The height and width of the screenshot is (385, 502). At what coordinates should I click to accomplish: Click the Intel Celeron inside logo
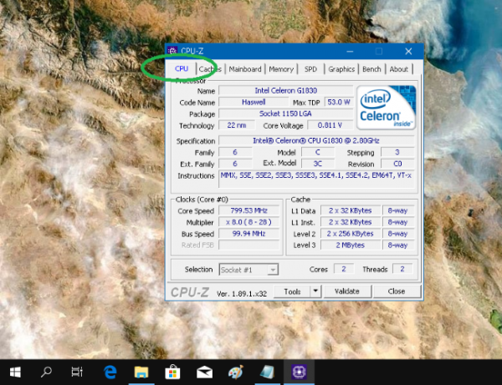coord(387,108)
